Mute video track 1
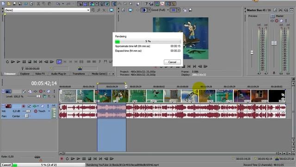The height and width of the screenshot is (167, 296). [x=49, y=91]
